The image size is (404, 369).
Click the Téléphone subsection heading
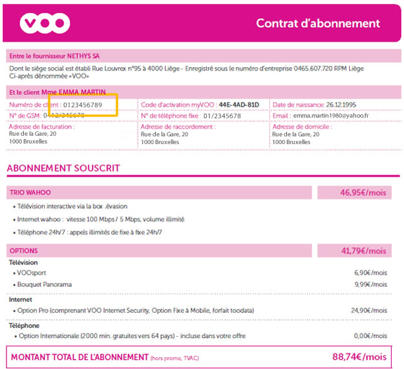pos(24,326)
